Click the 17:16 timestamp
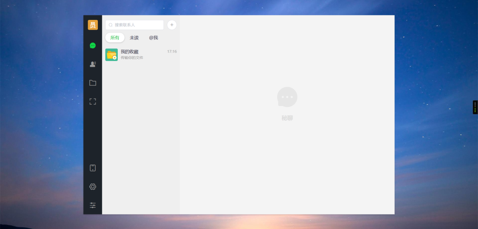 pyautogui.click(x=172, y=51)
